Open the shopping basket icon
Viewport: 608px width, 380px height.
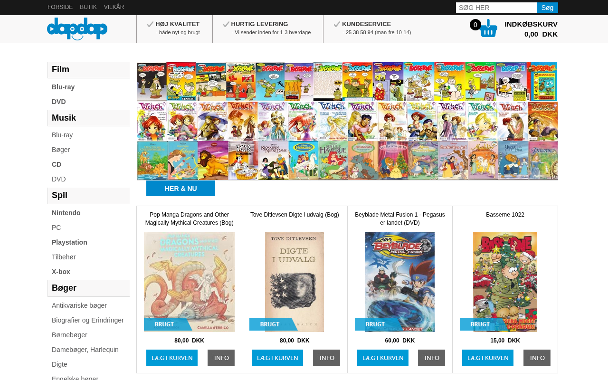click(x=488, y=28)
